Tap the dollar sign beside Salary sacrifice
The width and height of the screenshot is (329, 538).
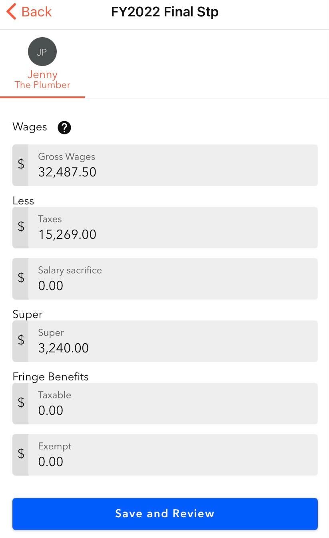(x=21, y=278)
